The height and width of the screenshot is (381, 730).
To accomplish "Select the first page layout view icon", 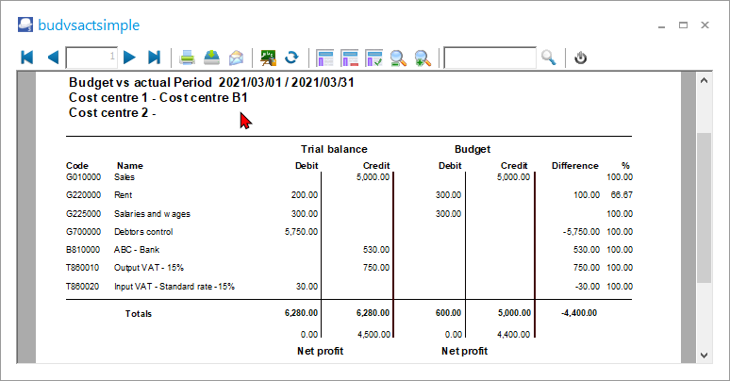I will [x=325, y=58].
